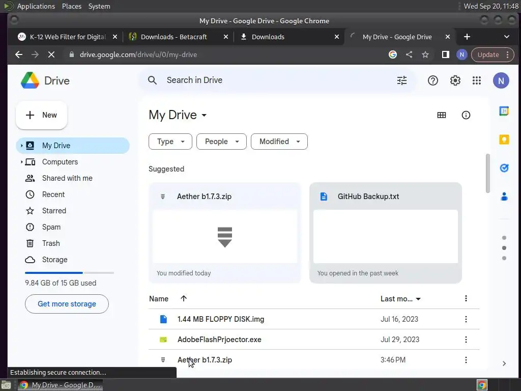
Task: Open the Google apps grid
Action: 476,80
